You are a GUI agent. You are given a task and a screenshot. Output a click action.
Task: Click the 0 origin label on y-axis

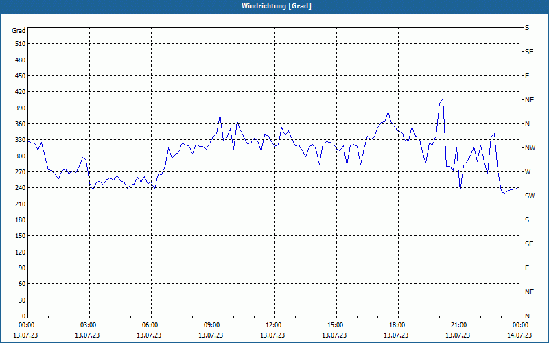[x=23, y=316]
